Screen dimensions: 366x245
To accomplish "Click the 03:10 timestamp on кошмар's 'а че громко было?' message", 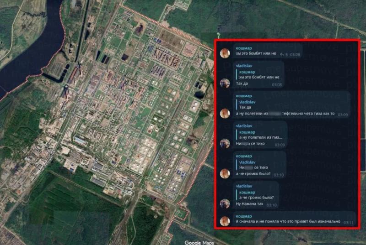I will pyautogui.click(x=279, y=175).
